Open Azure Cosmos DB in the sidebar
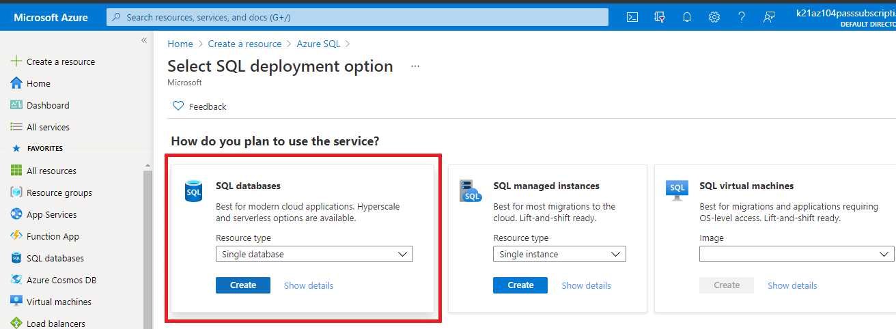 pyautogui.click(x=61, y=280)
